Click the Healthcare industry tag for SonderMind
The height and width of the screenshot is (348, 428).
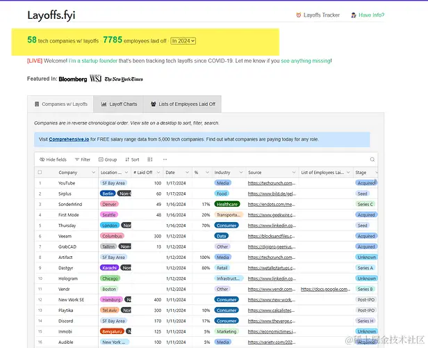coord(227,204)
